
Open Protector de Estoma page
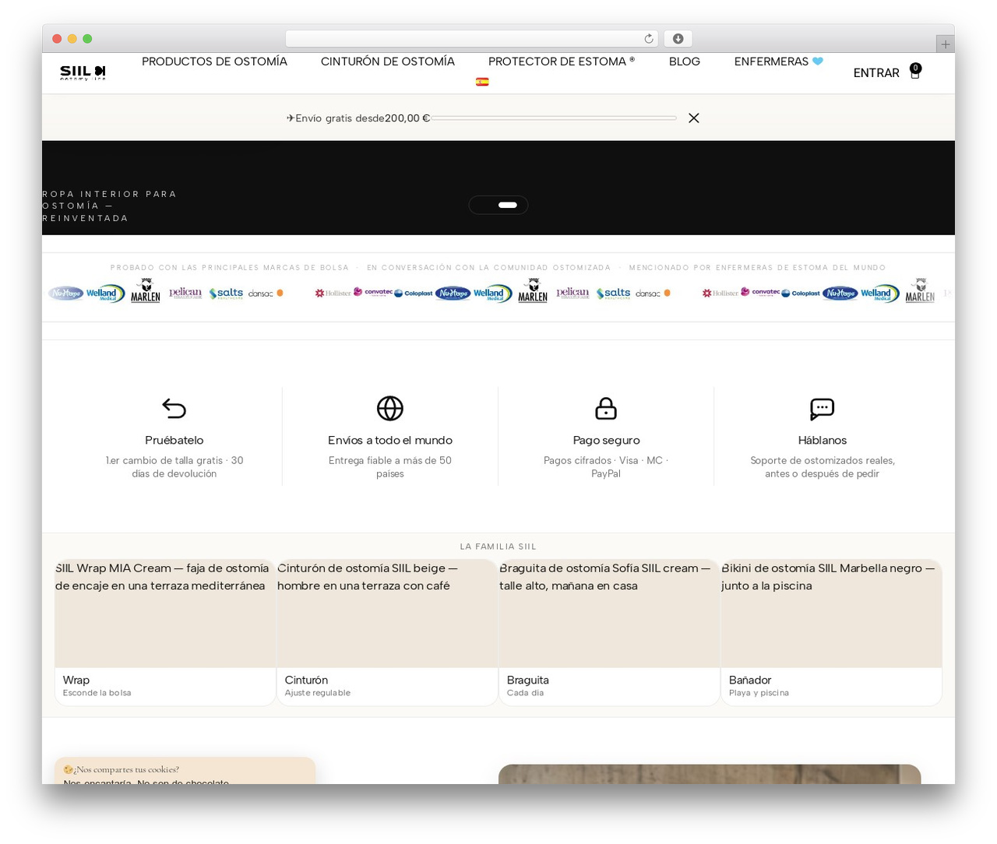(x=562, y=62)
